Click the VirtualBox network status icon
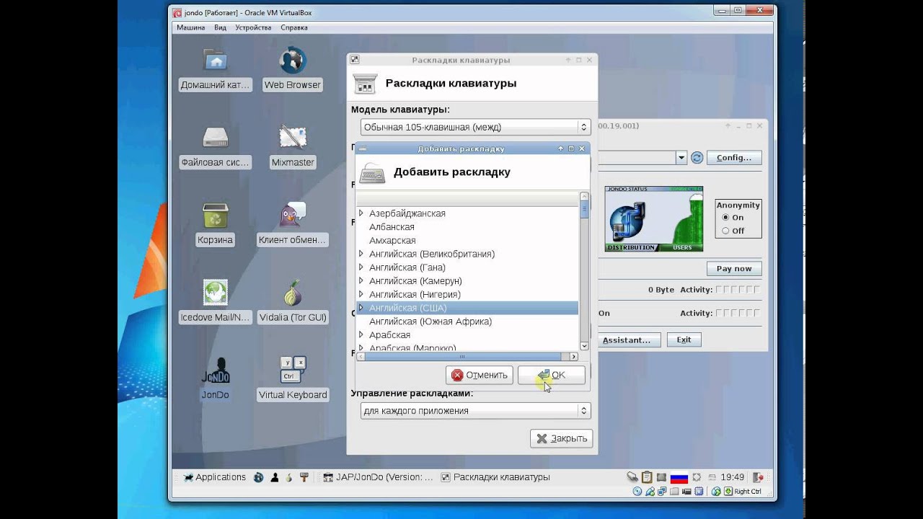This screenshot has height=519, width=923. 662,492
